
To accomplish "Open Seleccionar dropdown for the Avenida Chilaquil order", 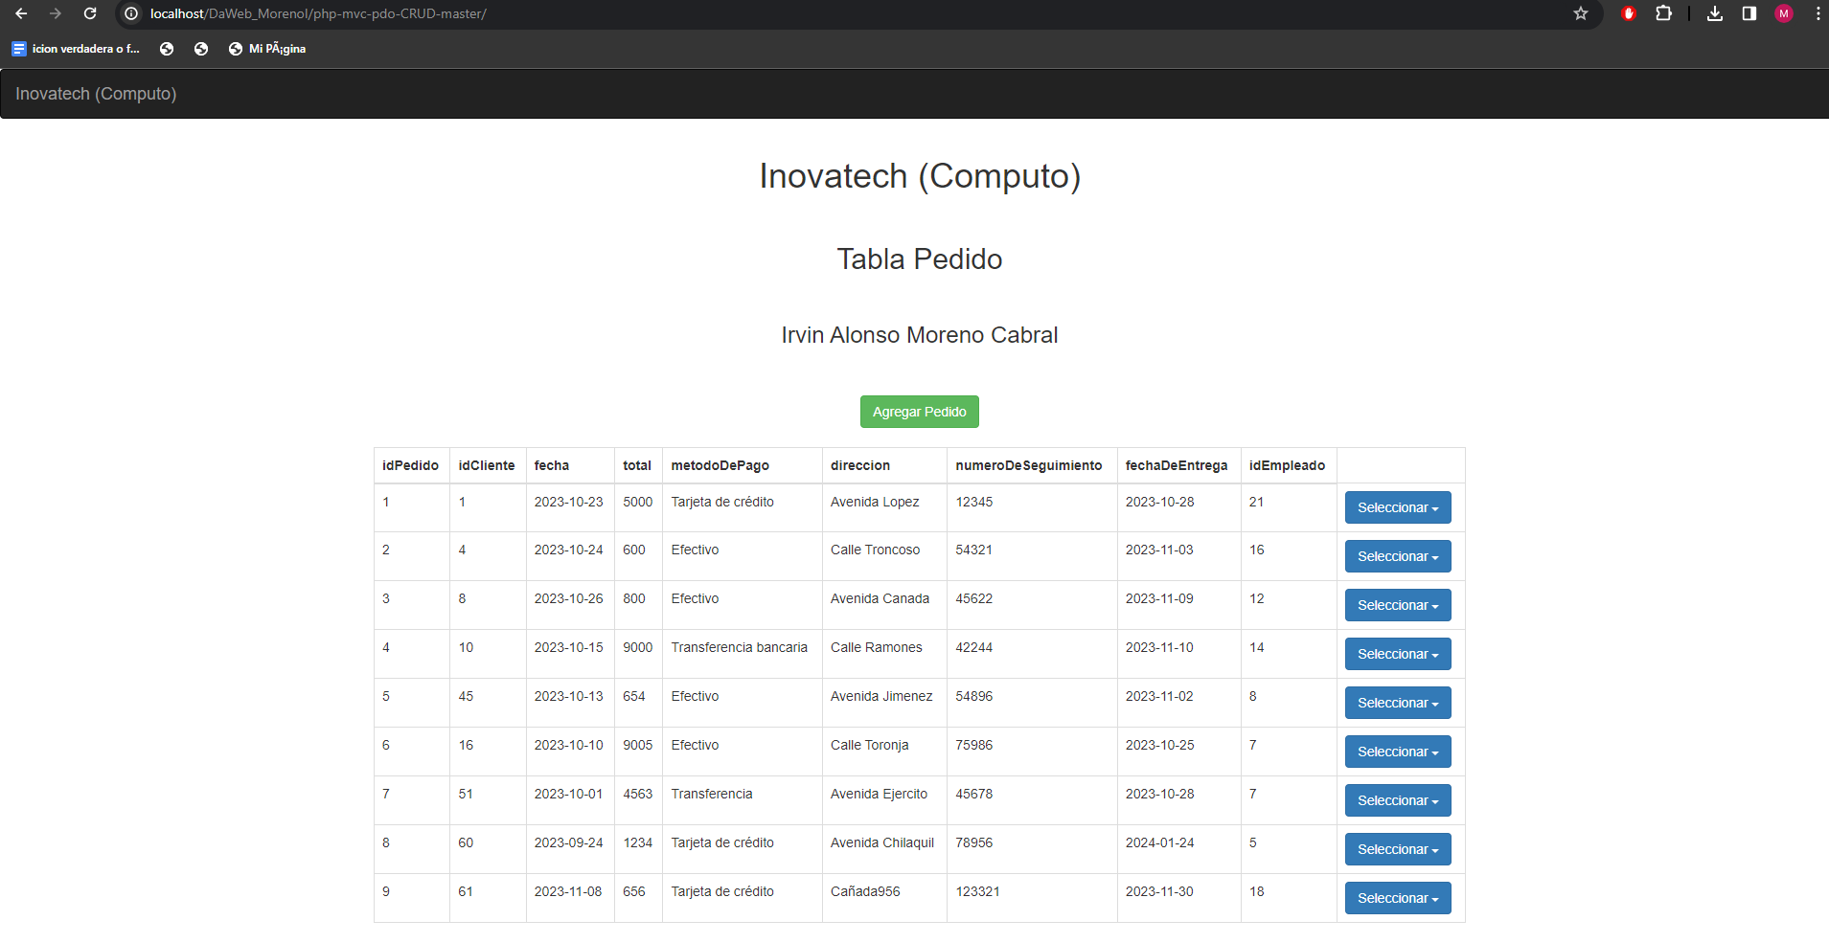I will click(x=1397, y=848).
